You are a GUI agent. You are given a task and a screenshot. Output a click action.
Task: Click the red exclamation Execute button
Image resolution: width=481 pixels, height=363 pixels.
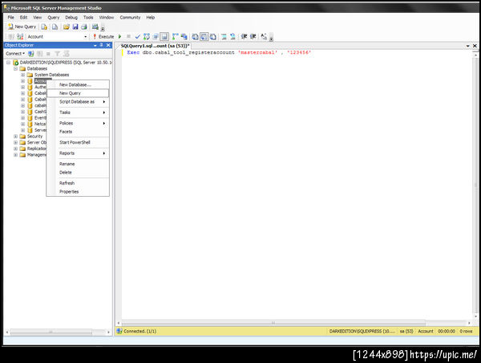pos(103,37)
